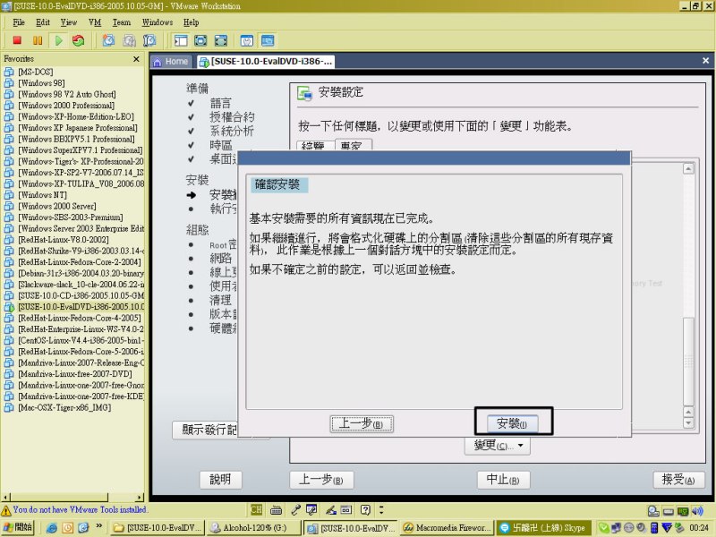
Task: Select [Windows NT] in Favorites list
Action: point(42,195)
